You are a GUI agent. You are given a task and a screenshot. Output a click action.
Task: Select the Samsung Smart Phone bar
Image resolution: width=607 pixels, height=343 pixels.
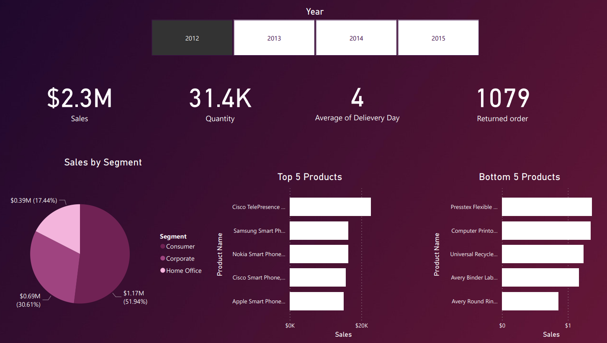pyautogui.click(x=319, y=231)
